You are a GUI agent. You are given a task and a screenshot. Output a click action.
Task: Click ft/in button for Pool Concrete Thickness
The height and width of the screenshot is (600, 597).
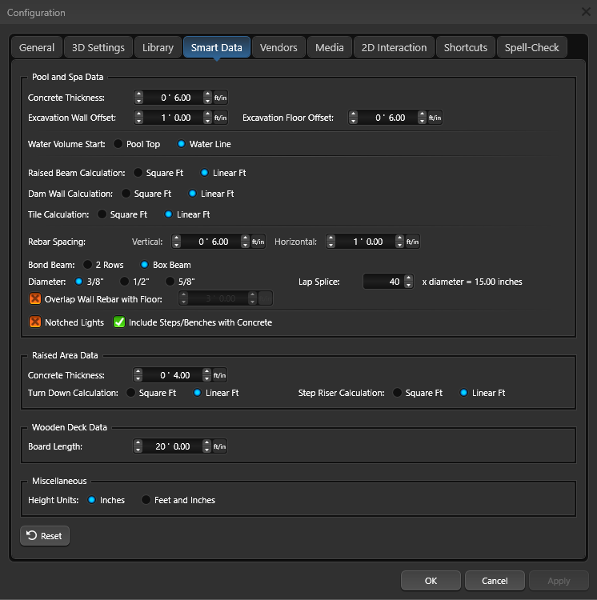point(220,98)
